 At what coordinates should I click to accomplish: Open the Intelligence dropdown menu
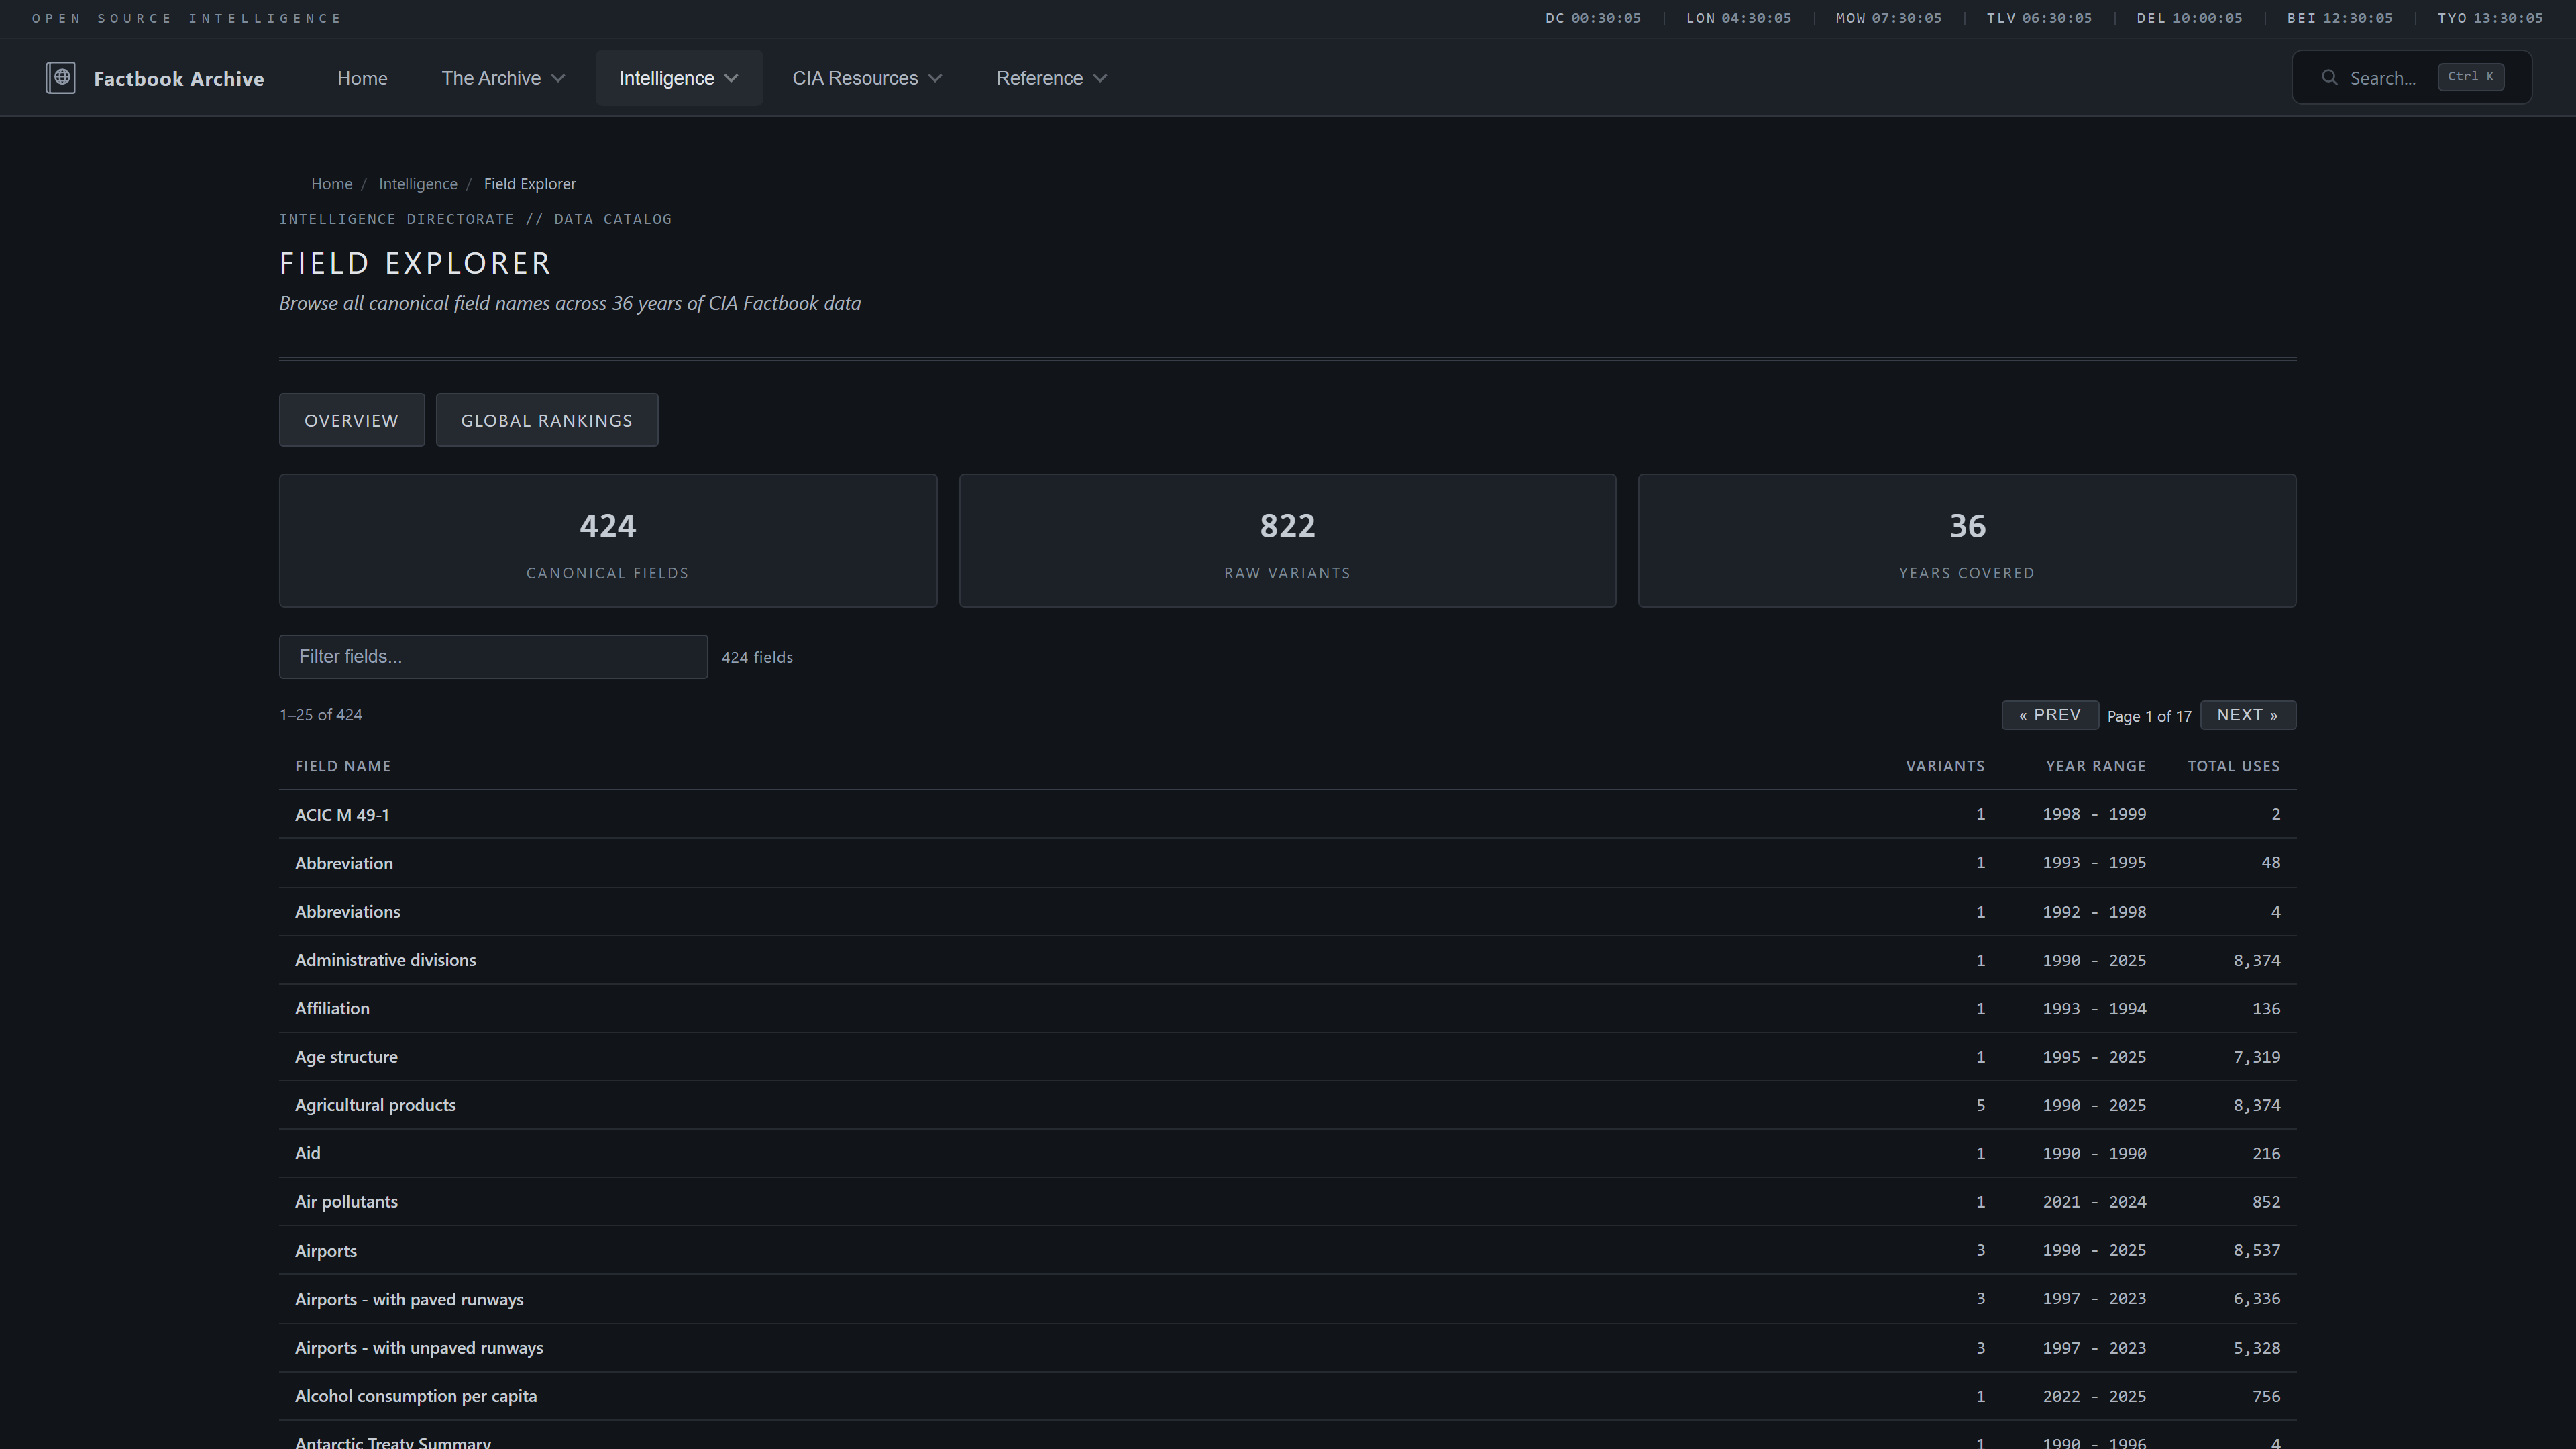pyautogui.click(x=678, y=78)
